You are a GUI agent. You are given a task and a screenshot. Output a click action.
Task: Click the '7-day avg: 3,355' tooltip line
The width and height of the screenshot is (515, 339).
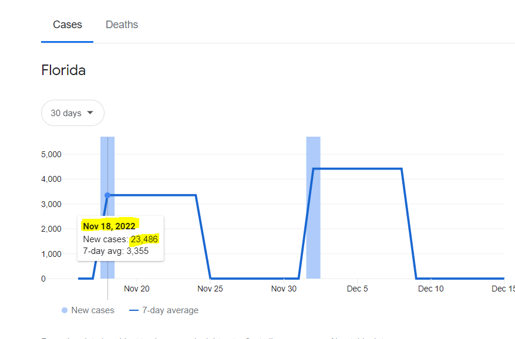coord(116,251)
